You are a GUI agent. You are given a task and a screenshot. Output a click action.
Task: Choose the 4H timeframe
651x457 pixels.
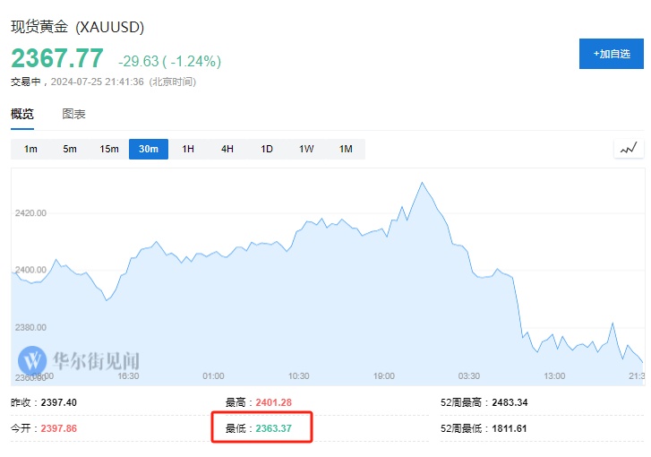(x=227, y=149)
